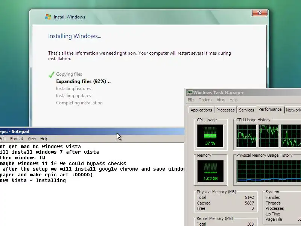Click the third CPU Usage History graph
Image resolution: width=301 pixels, height=226 pixels.
[291, 136]
